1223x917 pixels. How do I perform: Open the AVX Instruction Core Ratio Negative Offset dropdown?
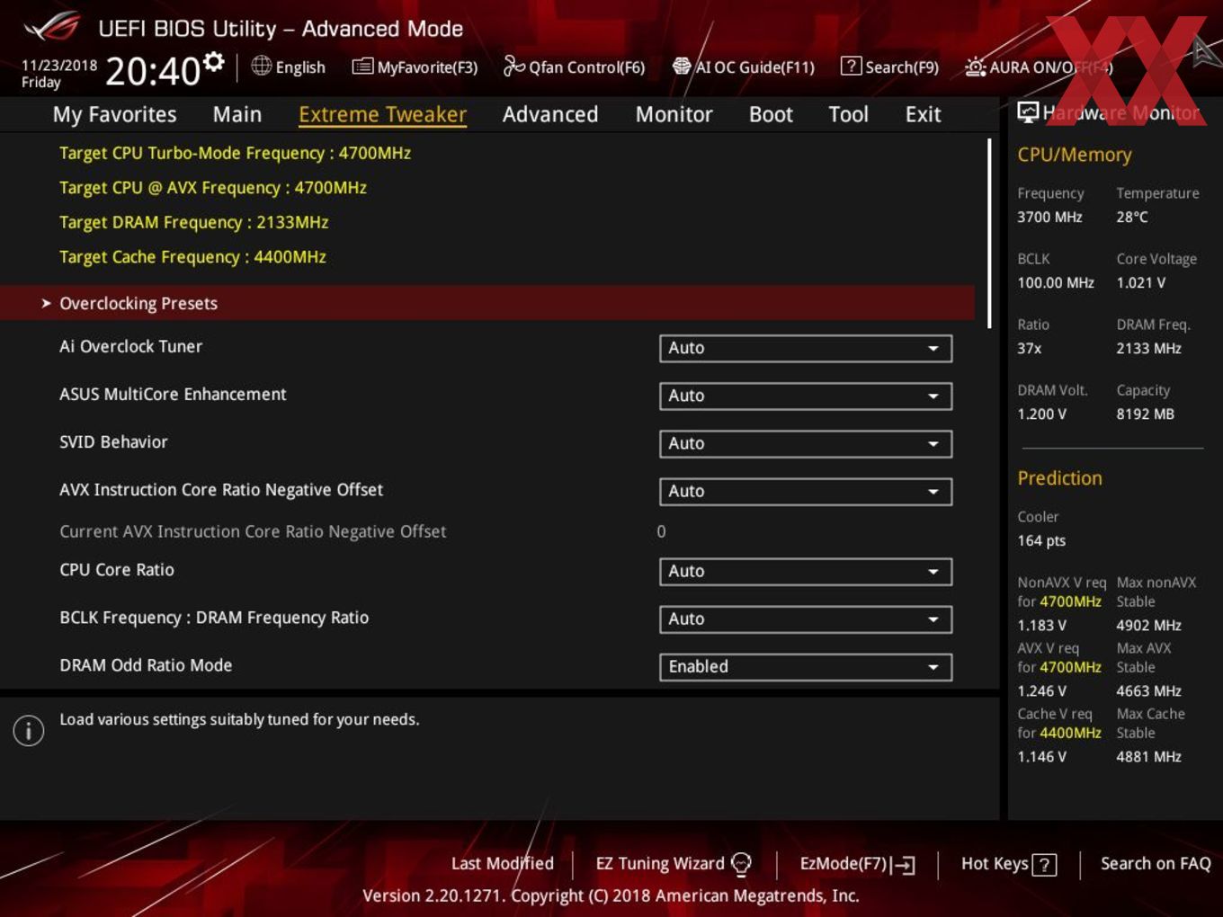pos(806,491)
